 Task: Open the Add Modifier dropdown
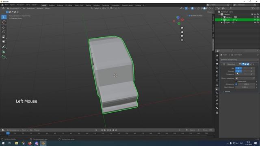pos(239,60)
